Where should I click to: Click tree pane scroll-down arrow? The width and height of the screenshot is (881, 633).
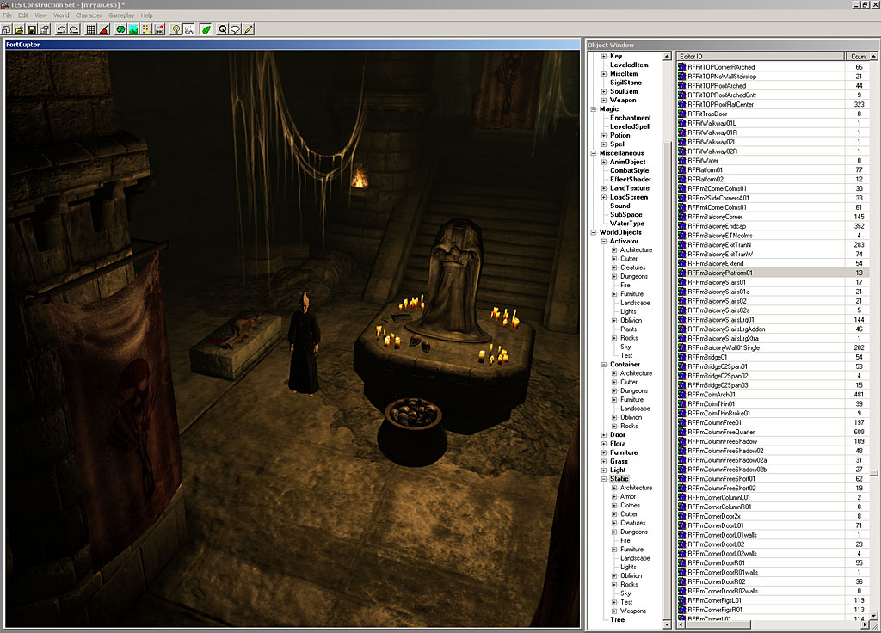(x=668, y=624)
